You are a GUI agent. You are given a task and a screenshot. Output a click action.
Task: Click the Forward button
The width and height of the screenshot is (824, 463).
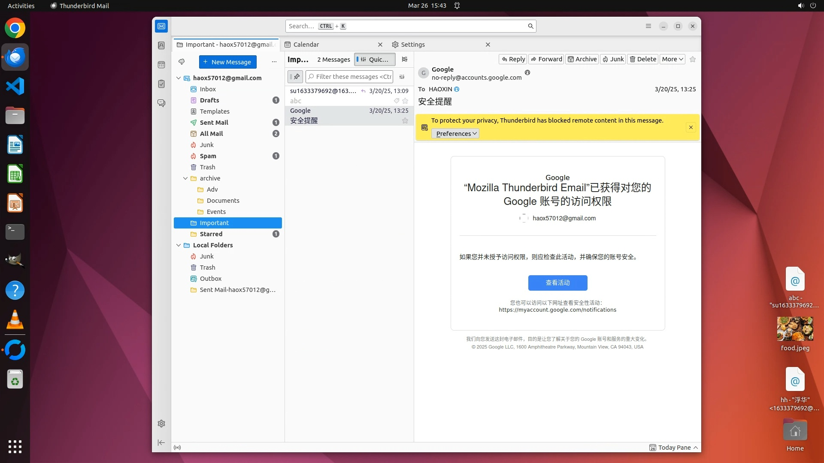(546, 59)
